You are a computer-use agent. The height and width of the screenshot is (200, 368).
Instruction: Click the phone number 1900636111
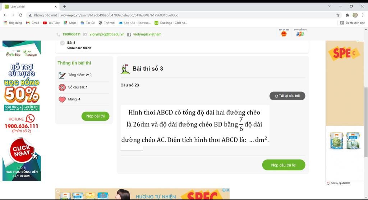(x=72, y=34)
